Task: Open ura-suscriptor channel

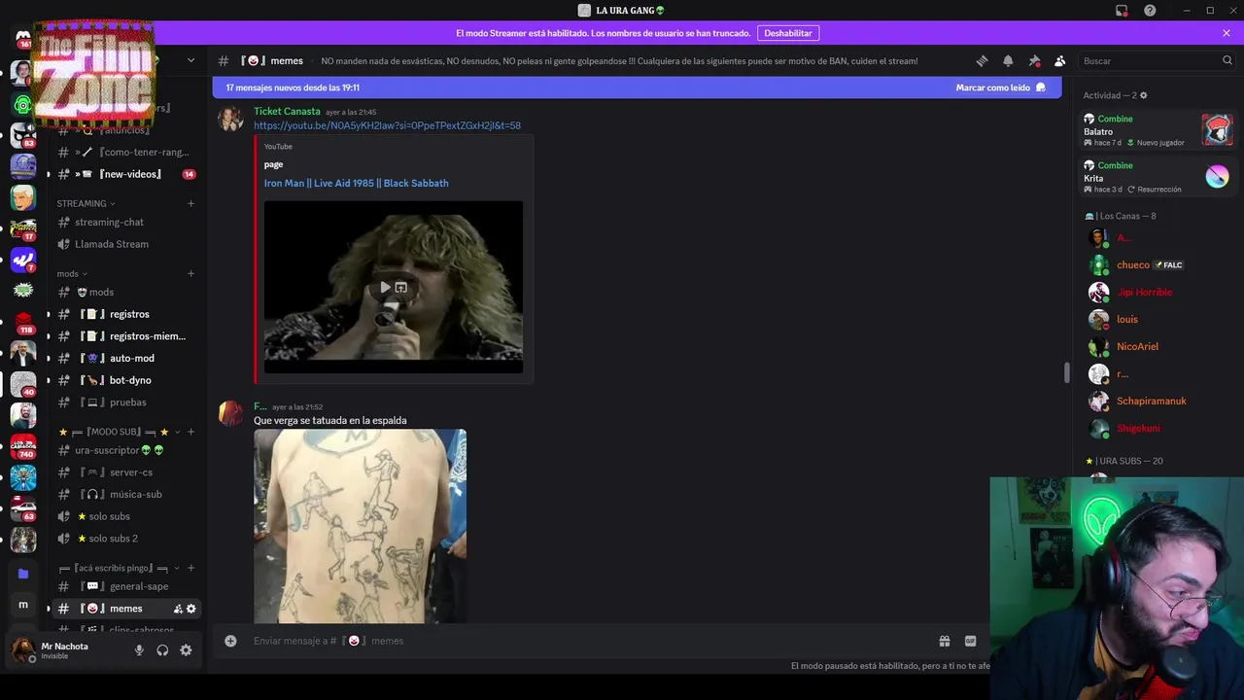Action: [x=125, y=450]
